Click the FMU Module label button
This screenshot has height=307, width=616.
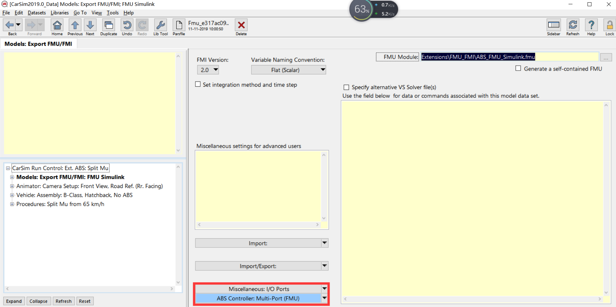[x=397, y=57]
